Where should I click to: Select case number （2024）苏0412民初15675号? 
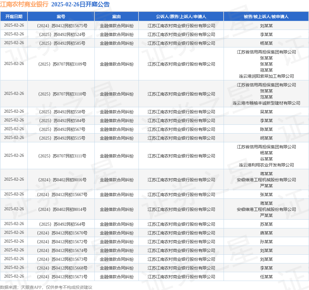click(x=61, y=26)
